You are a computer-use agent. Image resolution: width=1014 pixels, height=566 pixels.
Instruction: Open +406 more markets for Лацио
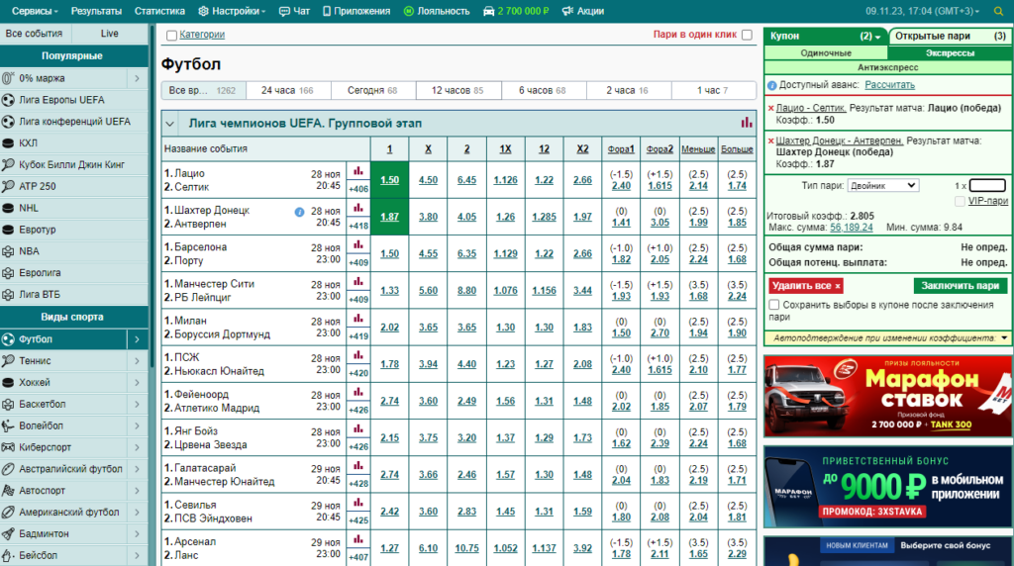(358, 189)
